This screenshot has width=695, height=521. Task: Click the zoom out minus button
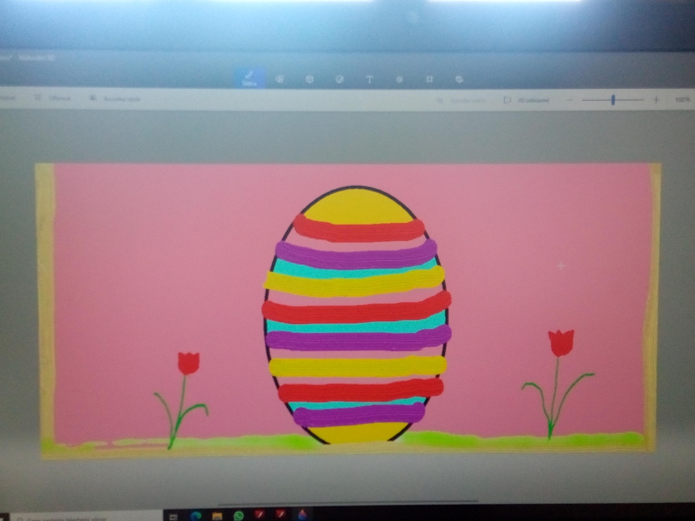569,100
